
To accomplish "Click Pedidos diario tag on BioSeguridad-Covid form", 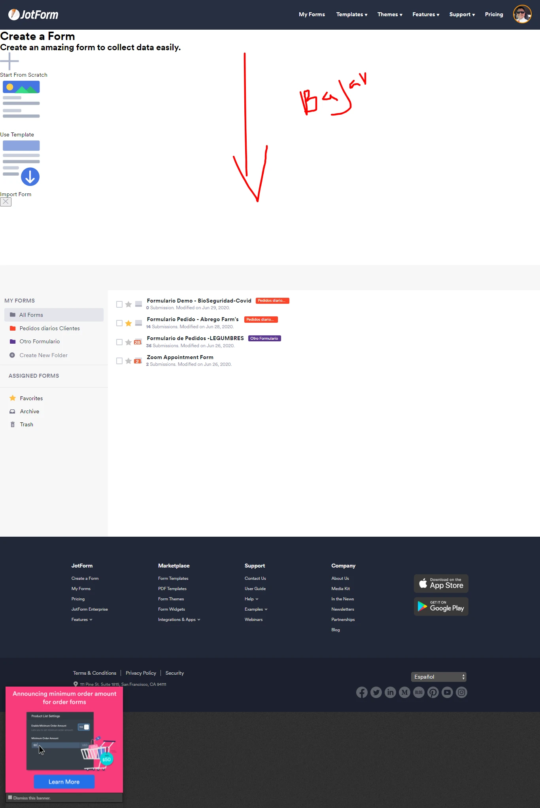I will tap(272, 301).
